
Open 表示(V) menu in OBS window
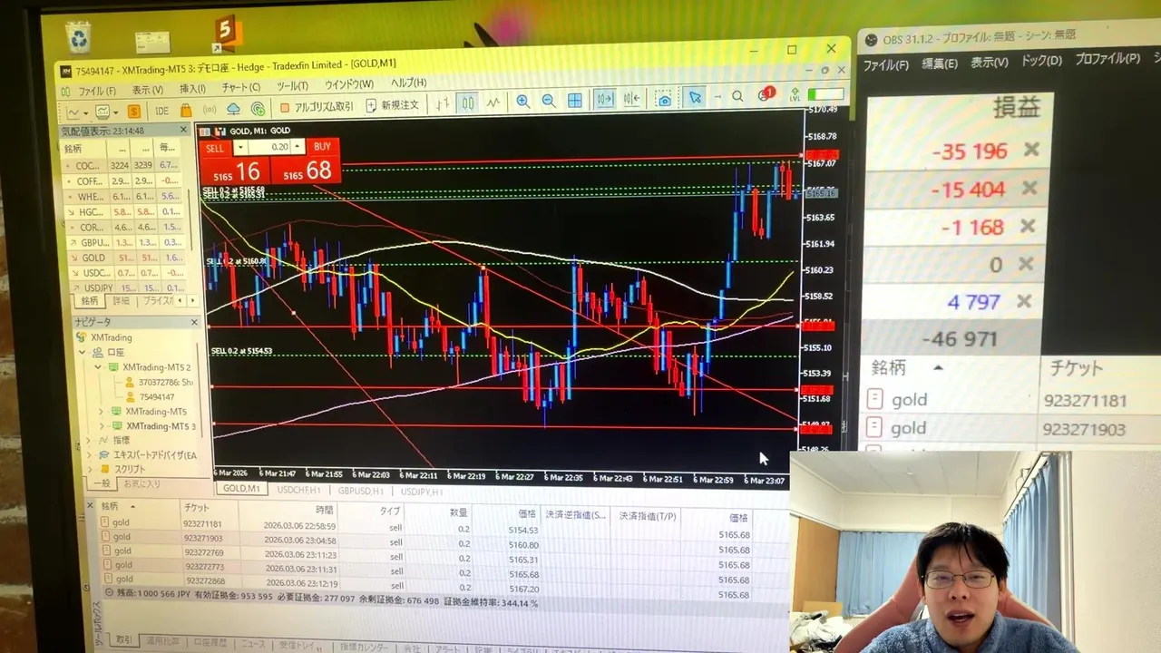click(x=989, y=63)
